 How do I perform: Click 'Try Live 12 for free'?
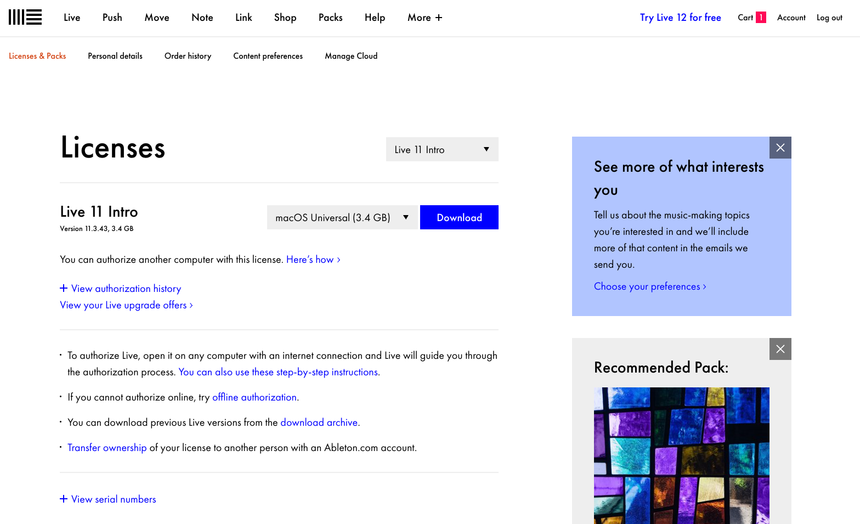click(680, 18)
